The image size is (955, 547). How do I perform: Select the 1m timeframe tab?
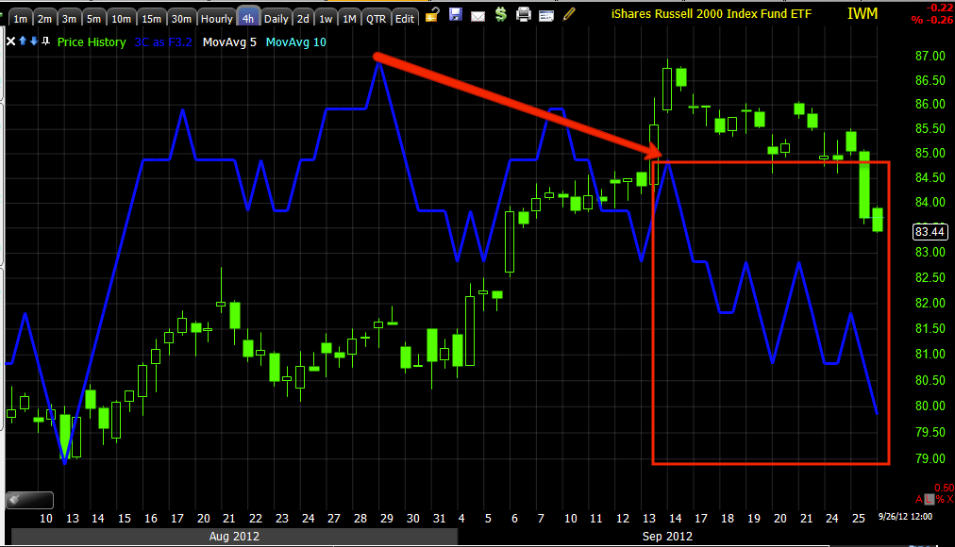click(20, 19)
